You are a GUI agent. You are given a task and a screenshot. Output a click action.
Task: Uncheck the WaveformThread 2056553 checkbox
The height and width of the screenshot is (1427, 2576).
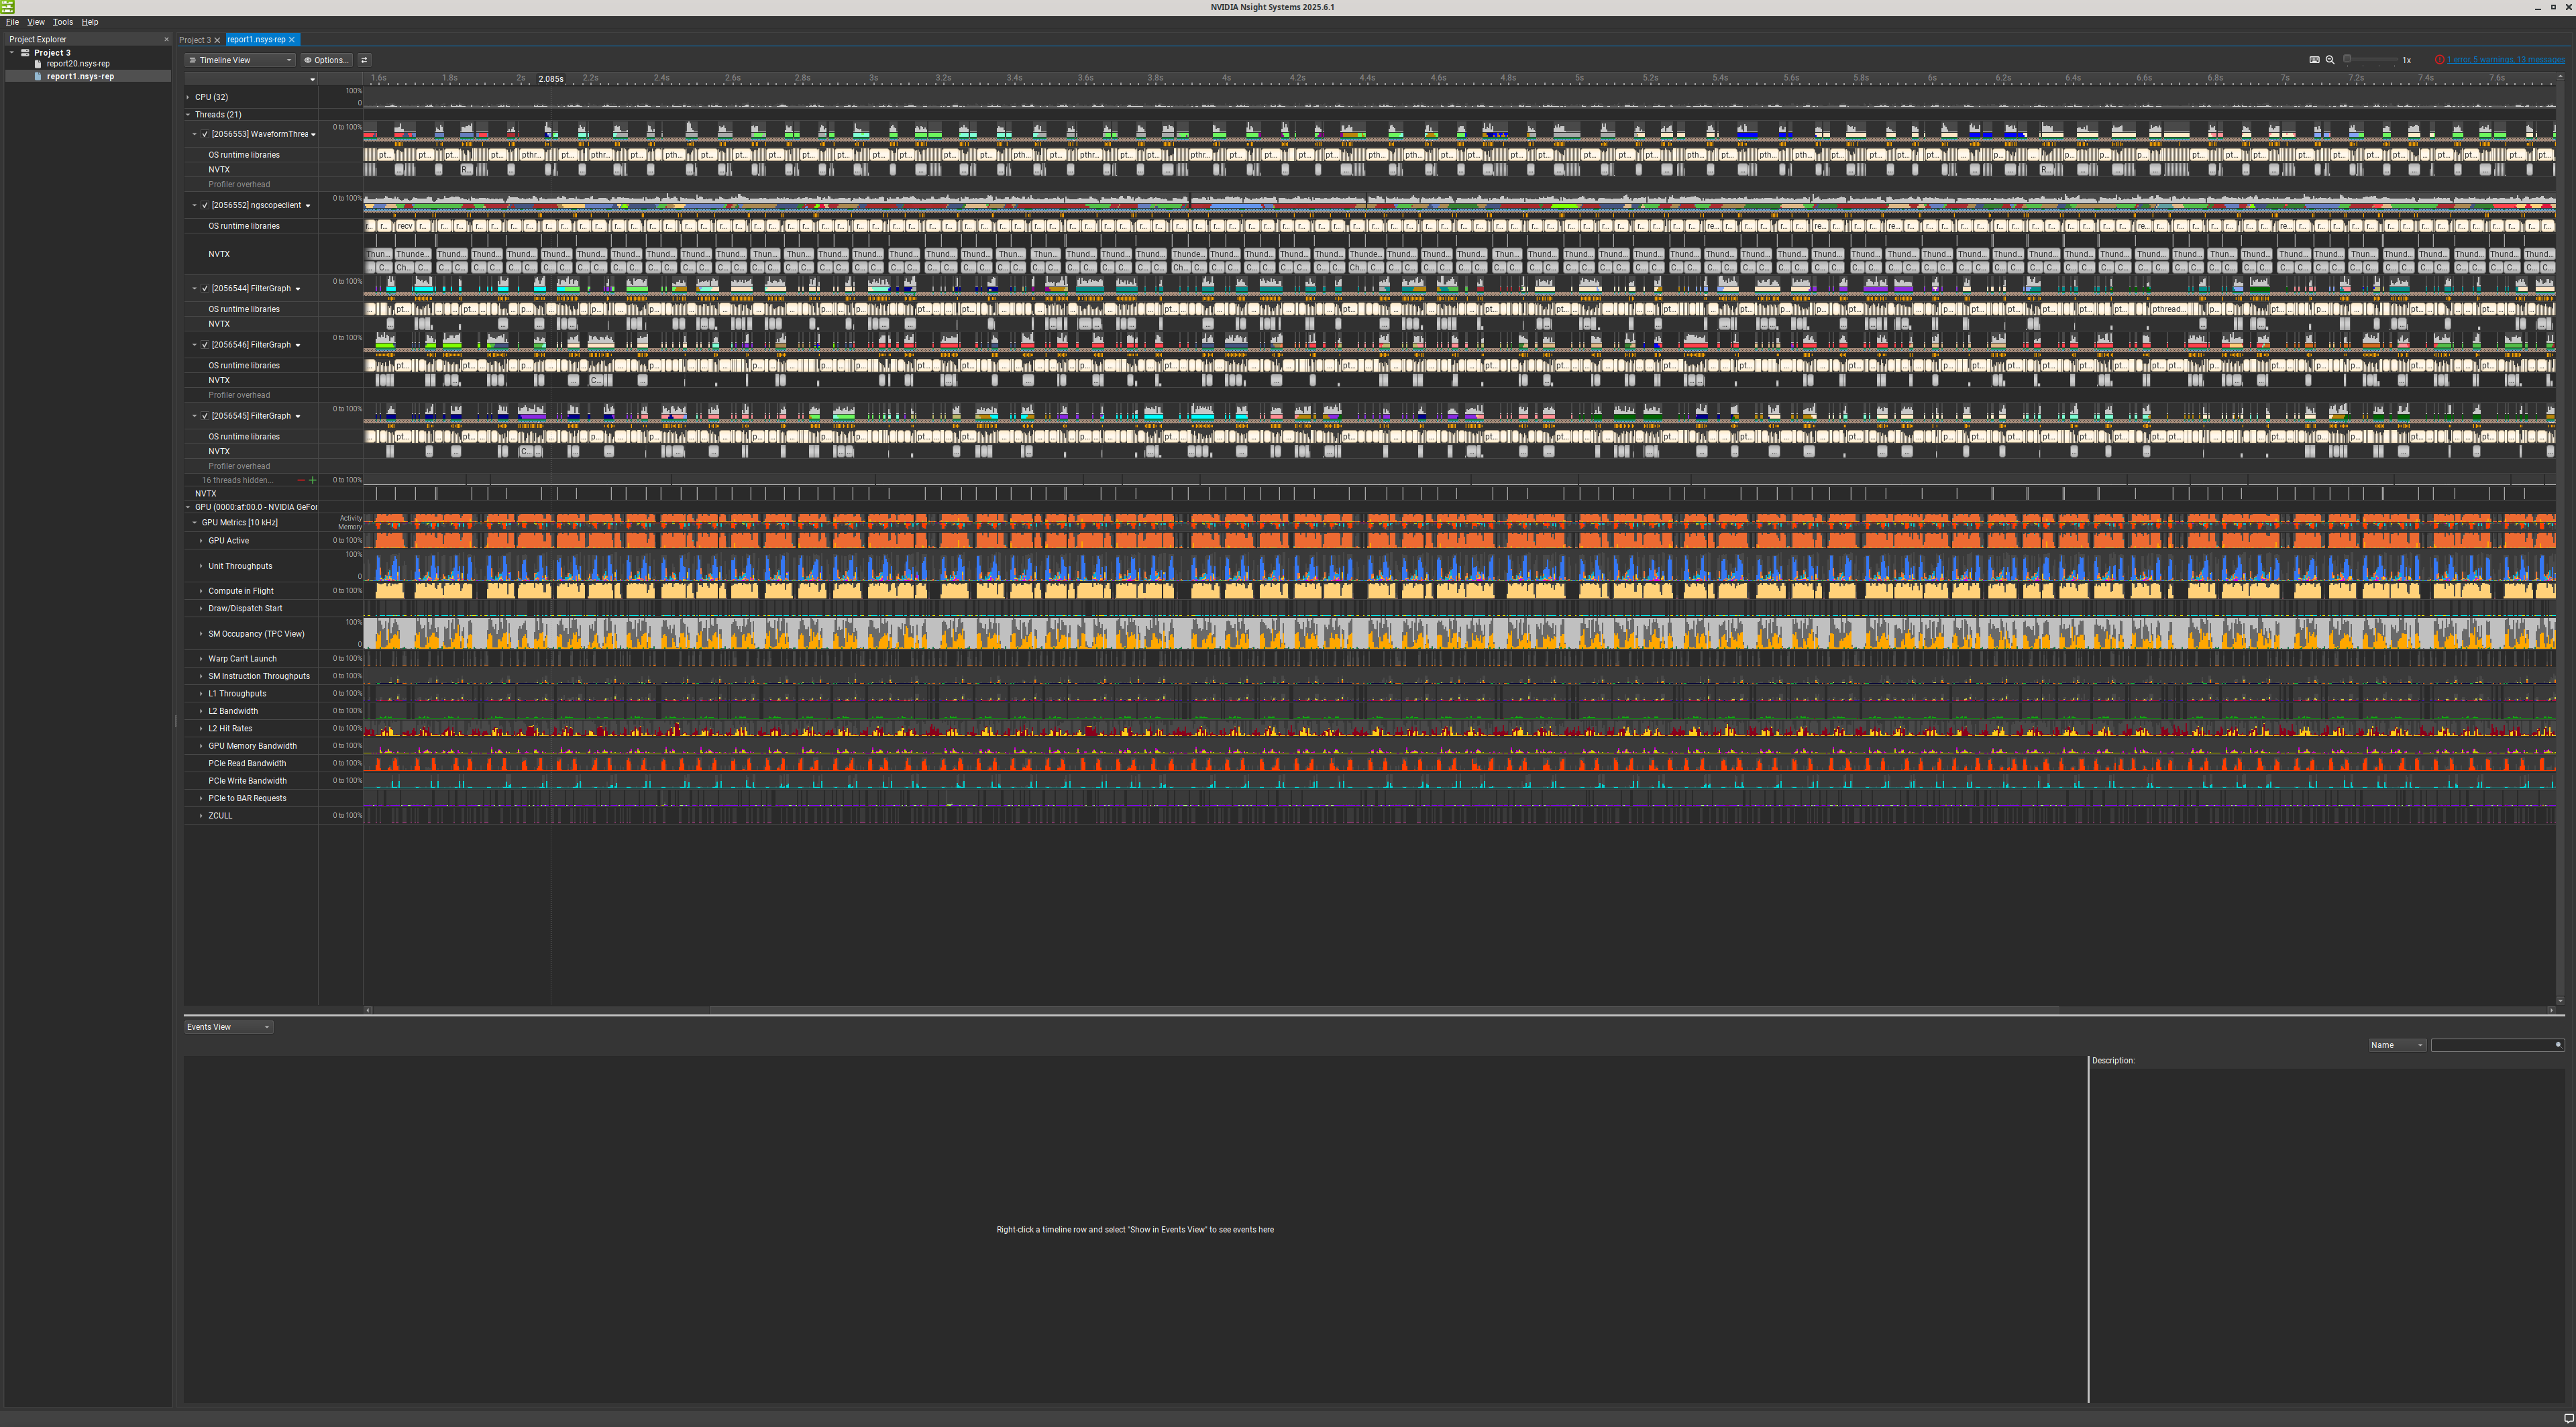[205, 134]
